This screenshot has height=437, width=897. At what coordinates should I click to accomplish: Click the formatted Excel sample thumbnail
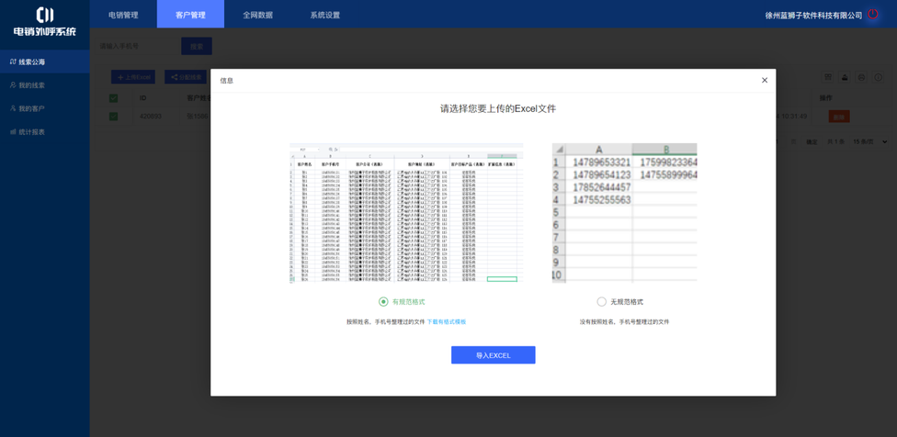[x=406, y=213]
